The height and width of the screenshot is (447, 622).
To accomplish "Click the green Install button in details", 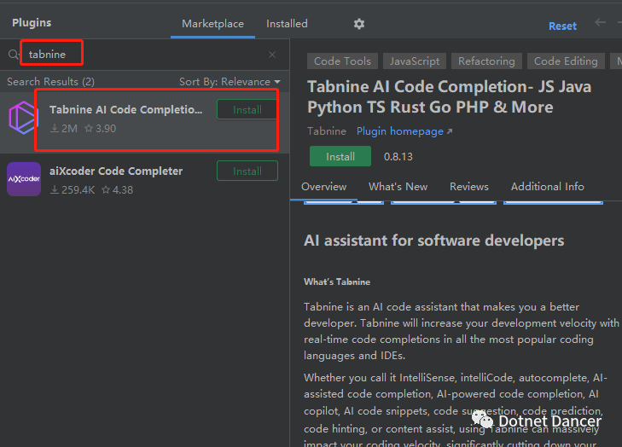I will [340, 157].
